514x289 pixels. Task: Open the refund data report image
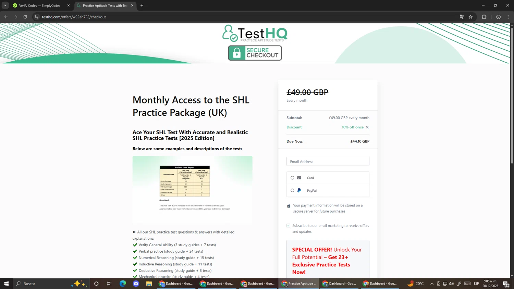pos(193,190)
